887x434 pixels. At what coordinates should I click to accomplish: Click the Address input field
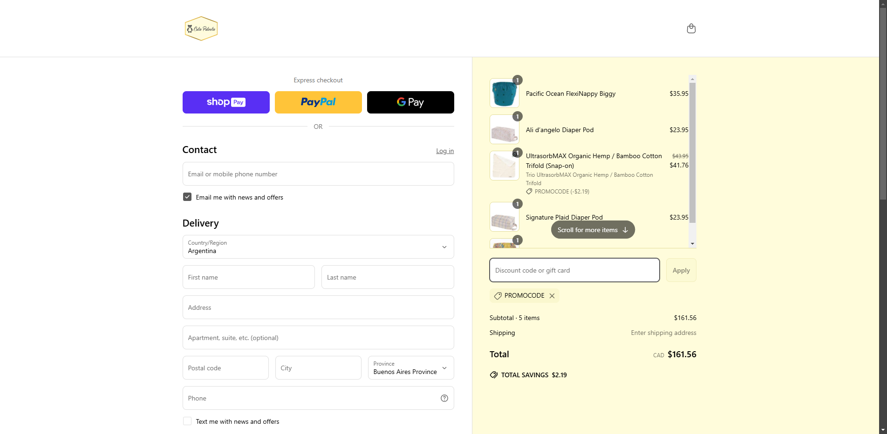tap(318, 307)
